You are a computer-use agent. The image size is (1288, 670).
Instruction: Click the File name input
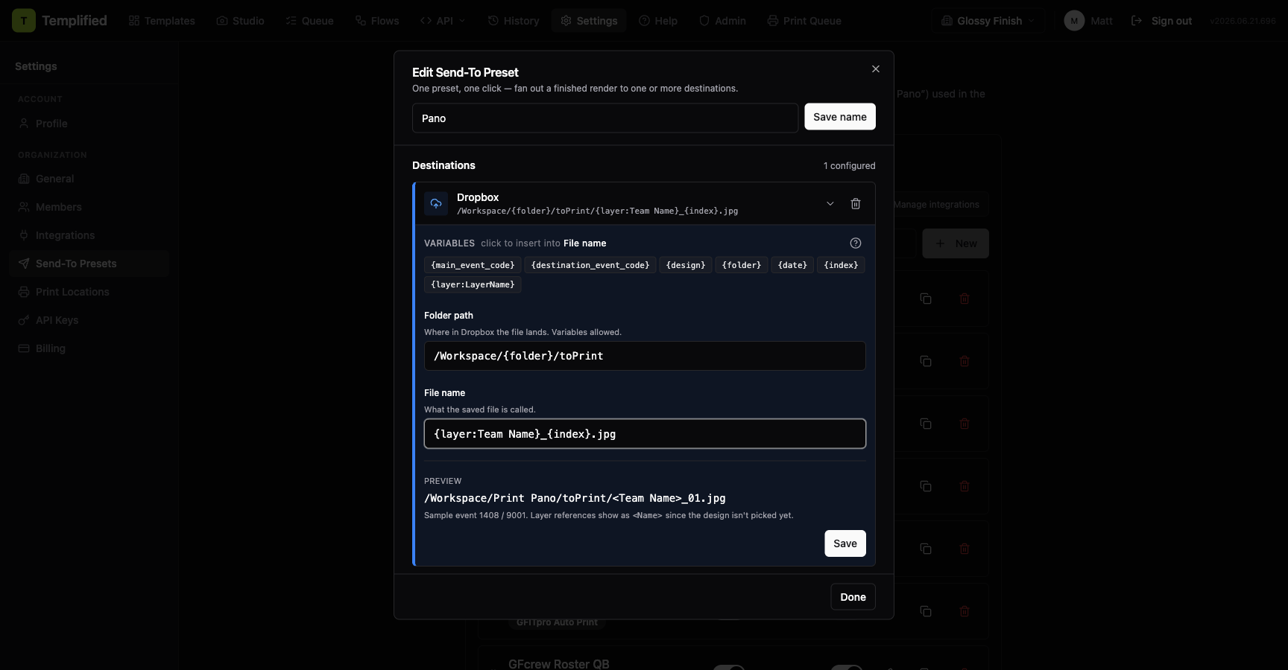[645, 434]
